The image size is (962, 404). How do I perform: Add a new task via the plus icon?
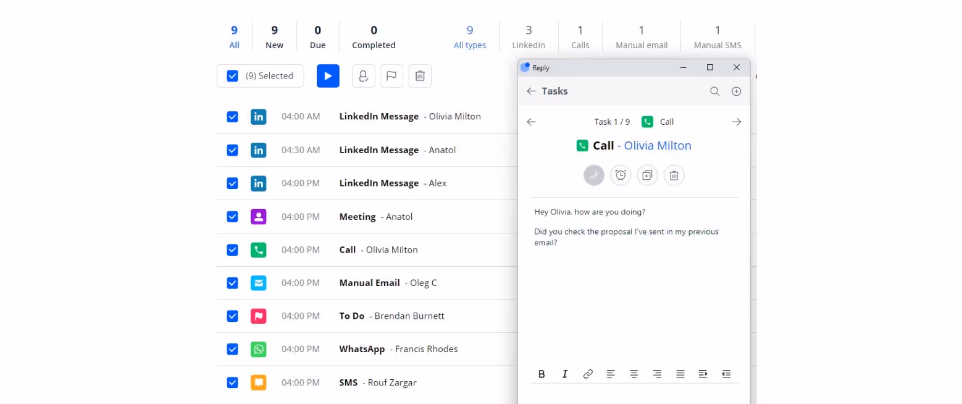[x=736, y=91]
